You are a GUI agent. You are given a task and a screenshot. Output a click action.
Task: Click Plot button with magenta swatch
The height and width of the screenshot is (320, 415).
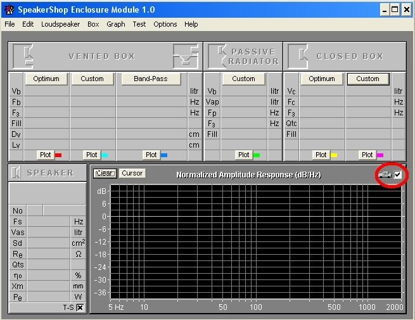(x=367, y=155)
